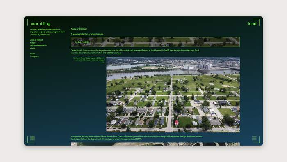Screen dimensions: 287x162
Task: Click the Instagram link
Action: pos(34,56)
